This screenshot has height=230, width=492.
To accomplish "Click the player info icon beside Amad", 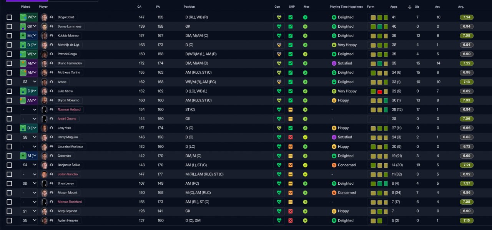I will pos(52,82).
